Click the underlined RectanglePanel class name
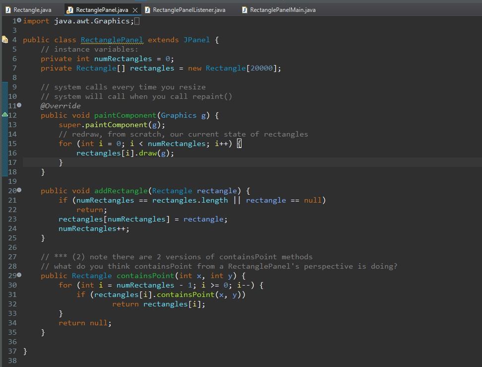 111,40
